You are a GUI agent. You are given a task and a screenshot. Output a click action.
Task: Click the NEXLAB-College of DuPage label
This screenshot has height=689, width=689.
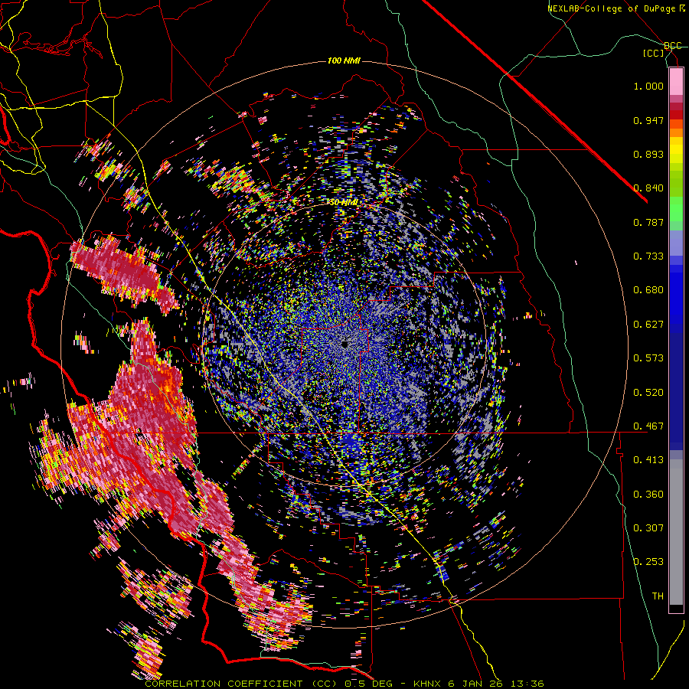(616, 8)
